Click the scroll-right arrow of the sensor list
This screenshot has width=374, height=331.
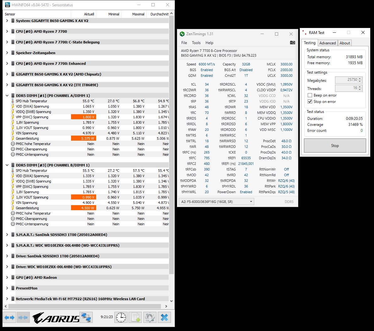(x=166, y=306)
